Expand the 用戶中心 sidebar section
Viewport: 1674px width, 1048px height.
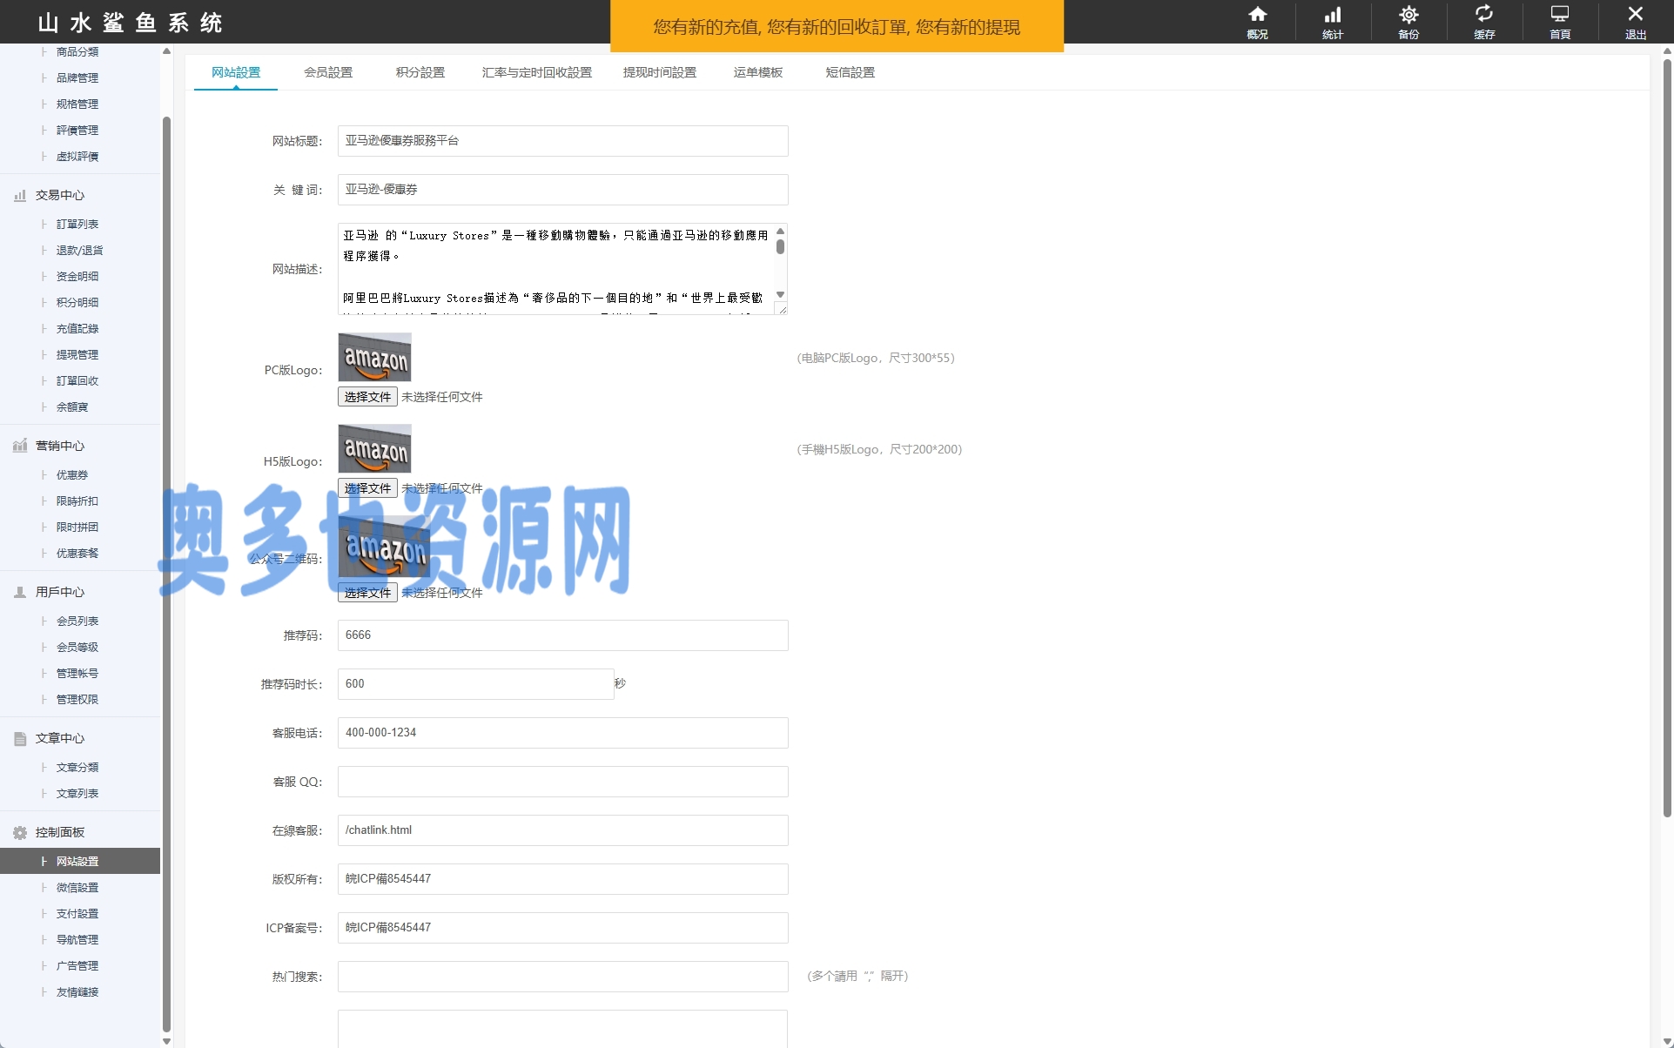coord(60,592)
